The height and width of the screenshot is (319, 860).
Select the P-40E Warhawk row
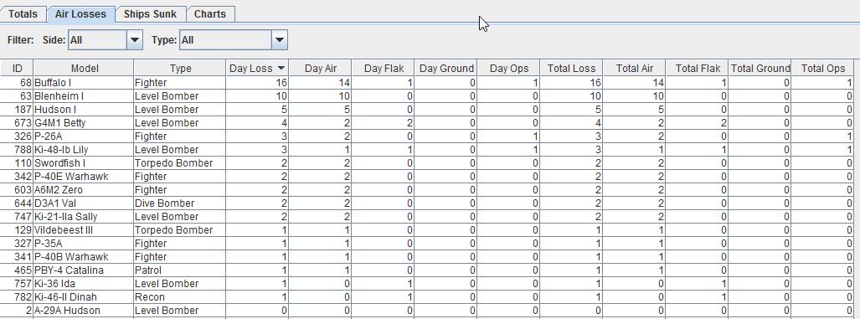[427, 177]
